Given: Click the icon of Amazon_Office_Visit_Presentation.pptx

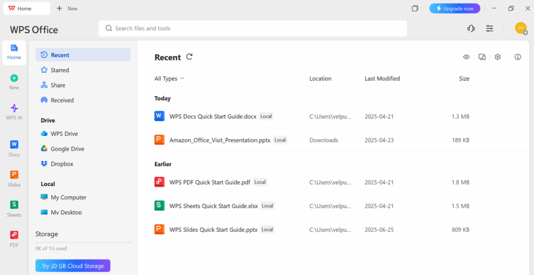Looking at the screenshot, I should 160,140.
